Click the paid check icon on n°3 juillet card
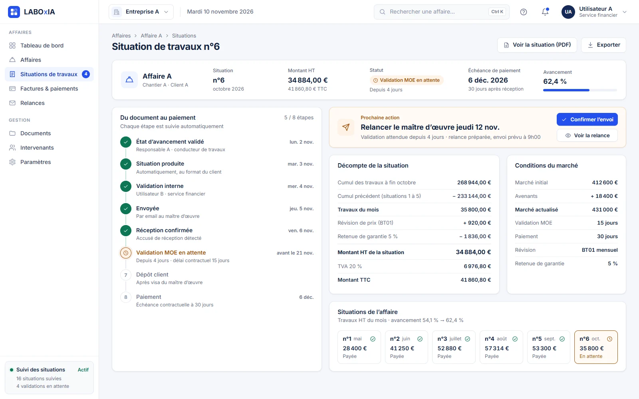Image resolution: width=639 pixels, height=399 pixels. point(467,339)
